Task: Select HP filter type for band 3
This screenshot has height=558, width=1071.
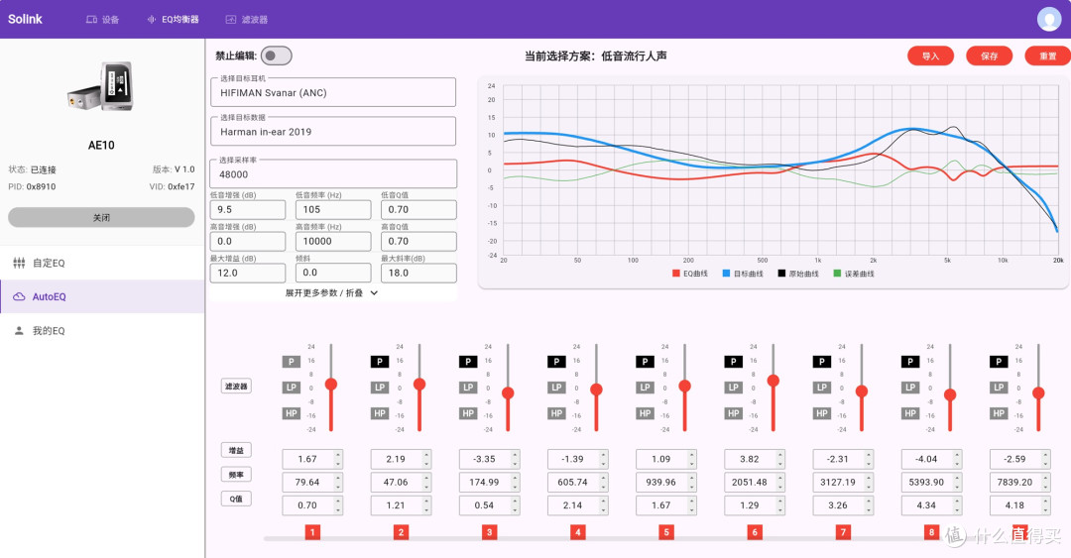Action: (x=468, y=413)
